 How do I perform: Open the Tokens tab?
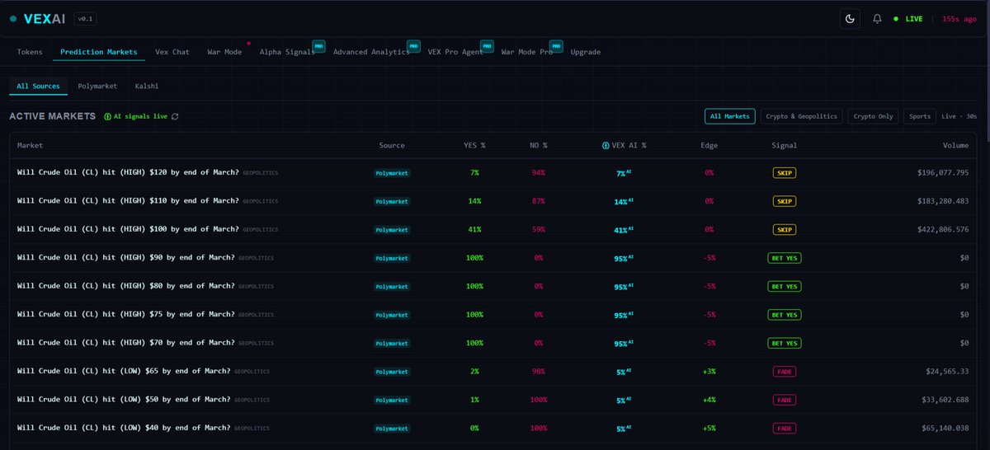click(x=30, y=52)
